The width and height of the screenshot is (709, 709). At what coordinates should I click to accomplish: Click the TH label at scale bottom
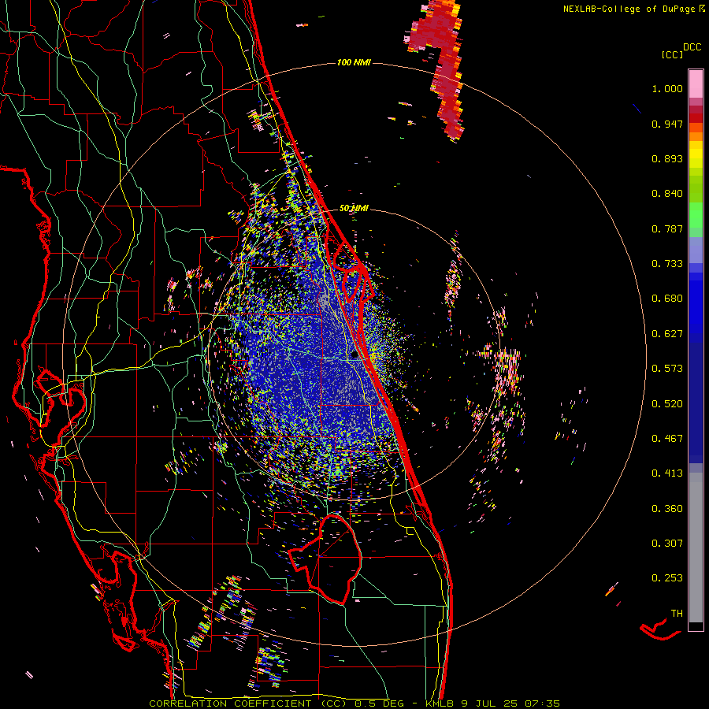click(x=677, y=614)
